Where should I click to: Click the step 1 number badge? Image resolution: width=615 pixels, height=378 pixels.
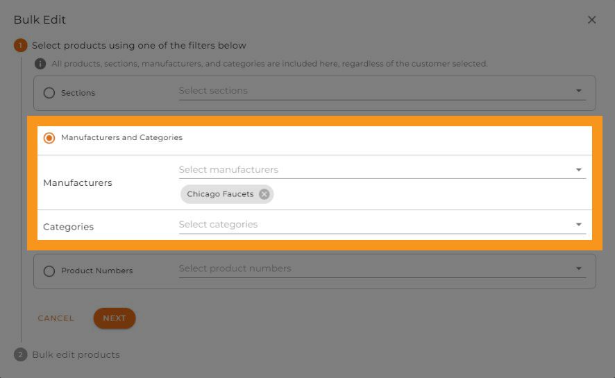(21, 46)
